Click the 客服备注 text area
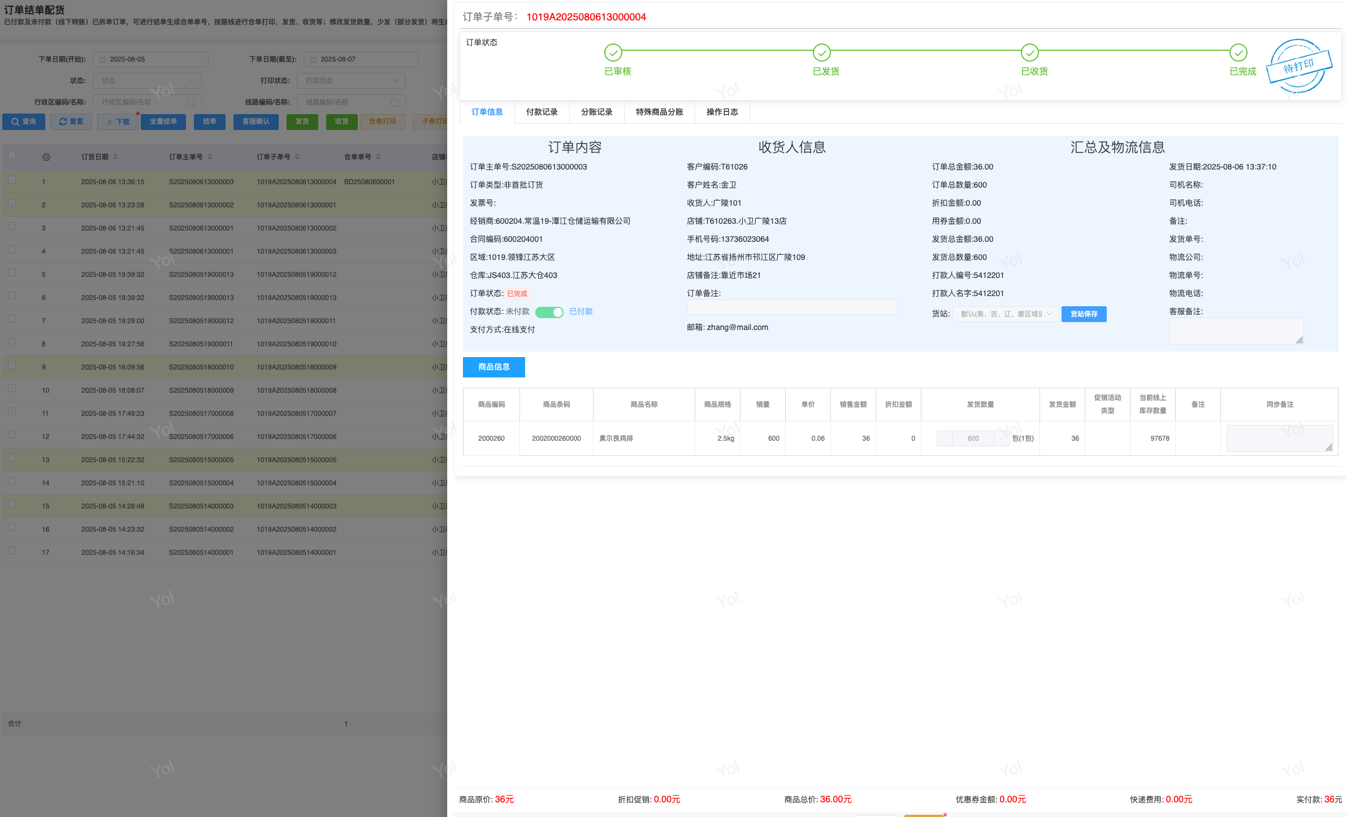1347x817 pixels. [x=1236, y=331]
